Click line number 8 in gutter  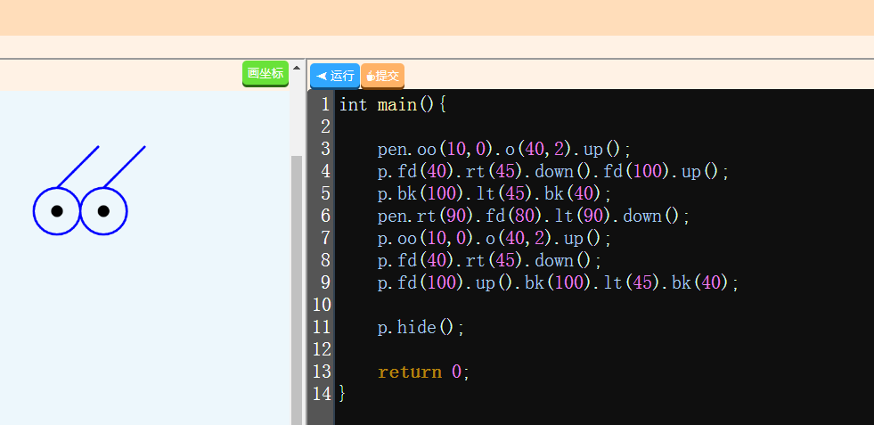click(x=325, y=260)
